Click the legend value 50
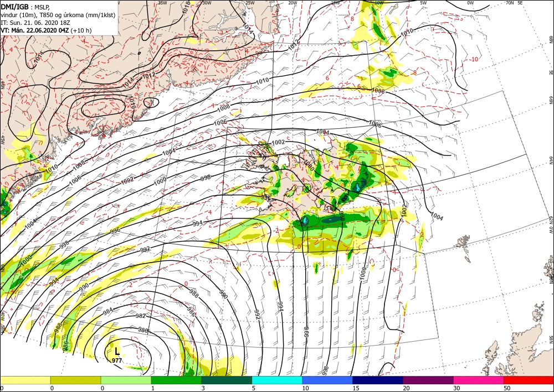The width and height of the screenshot is (554, 392). pyautogui.click(x=507, y=388)
